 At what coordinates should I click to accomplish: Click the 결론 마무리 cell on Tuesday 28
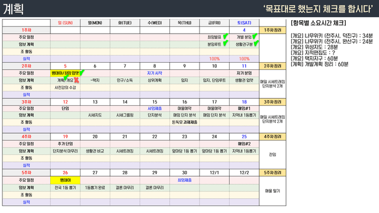tap(125, 188)
